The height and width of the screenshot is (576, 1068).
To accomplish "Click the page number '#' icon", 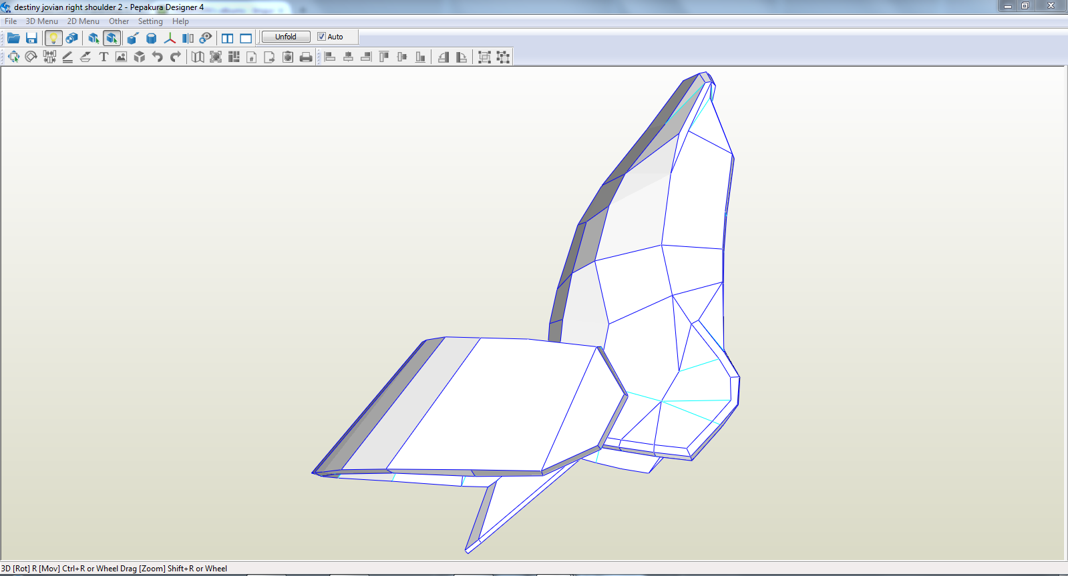I will coord(252,57).
